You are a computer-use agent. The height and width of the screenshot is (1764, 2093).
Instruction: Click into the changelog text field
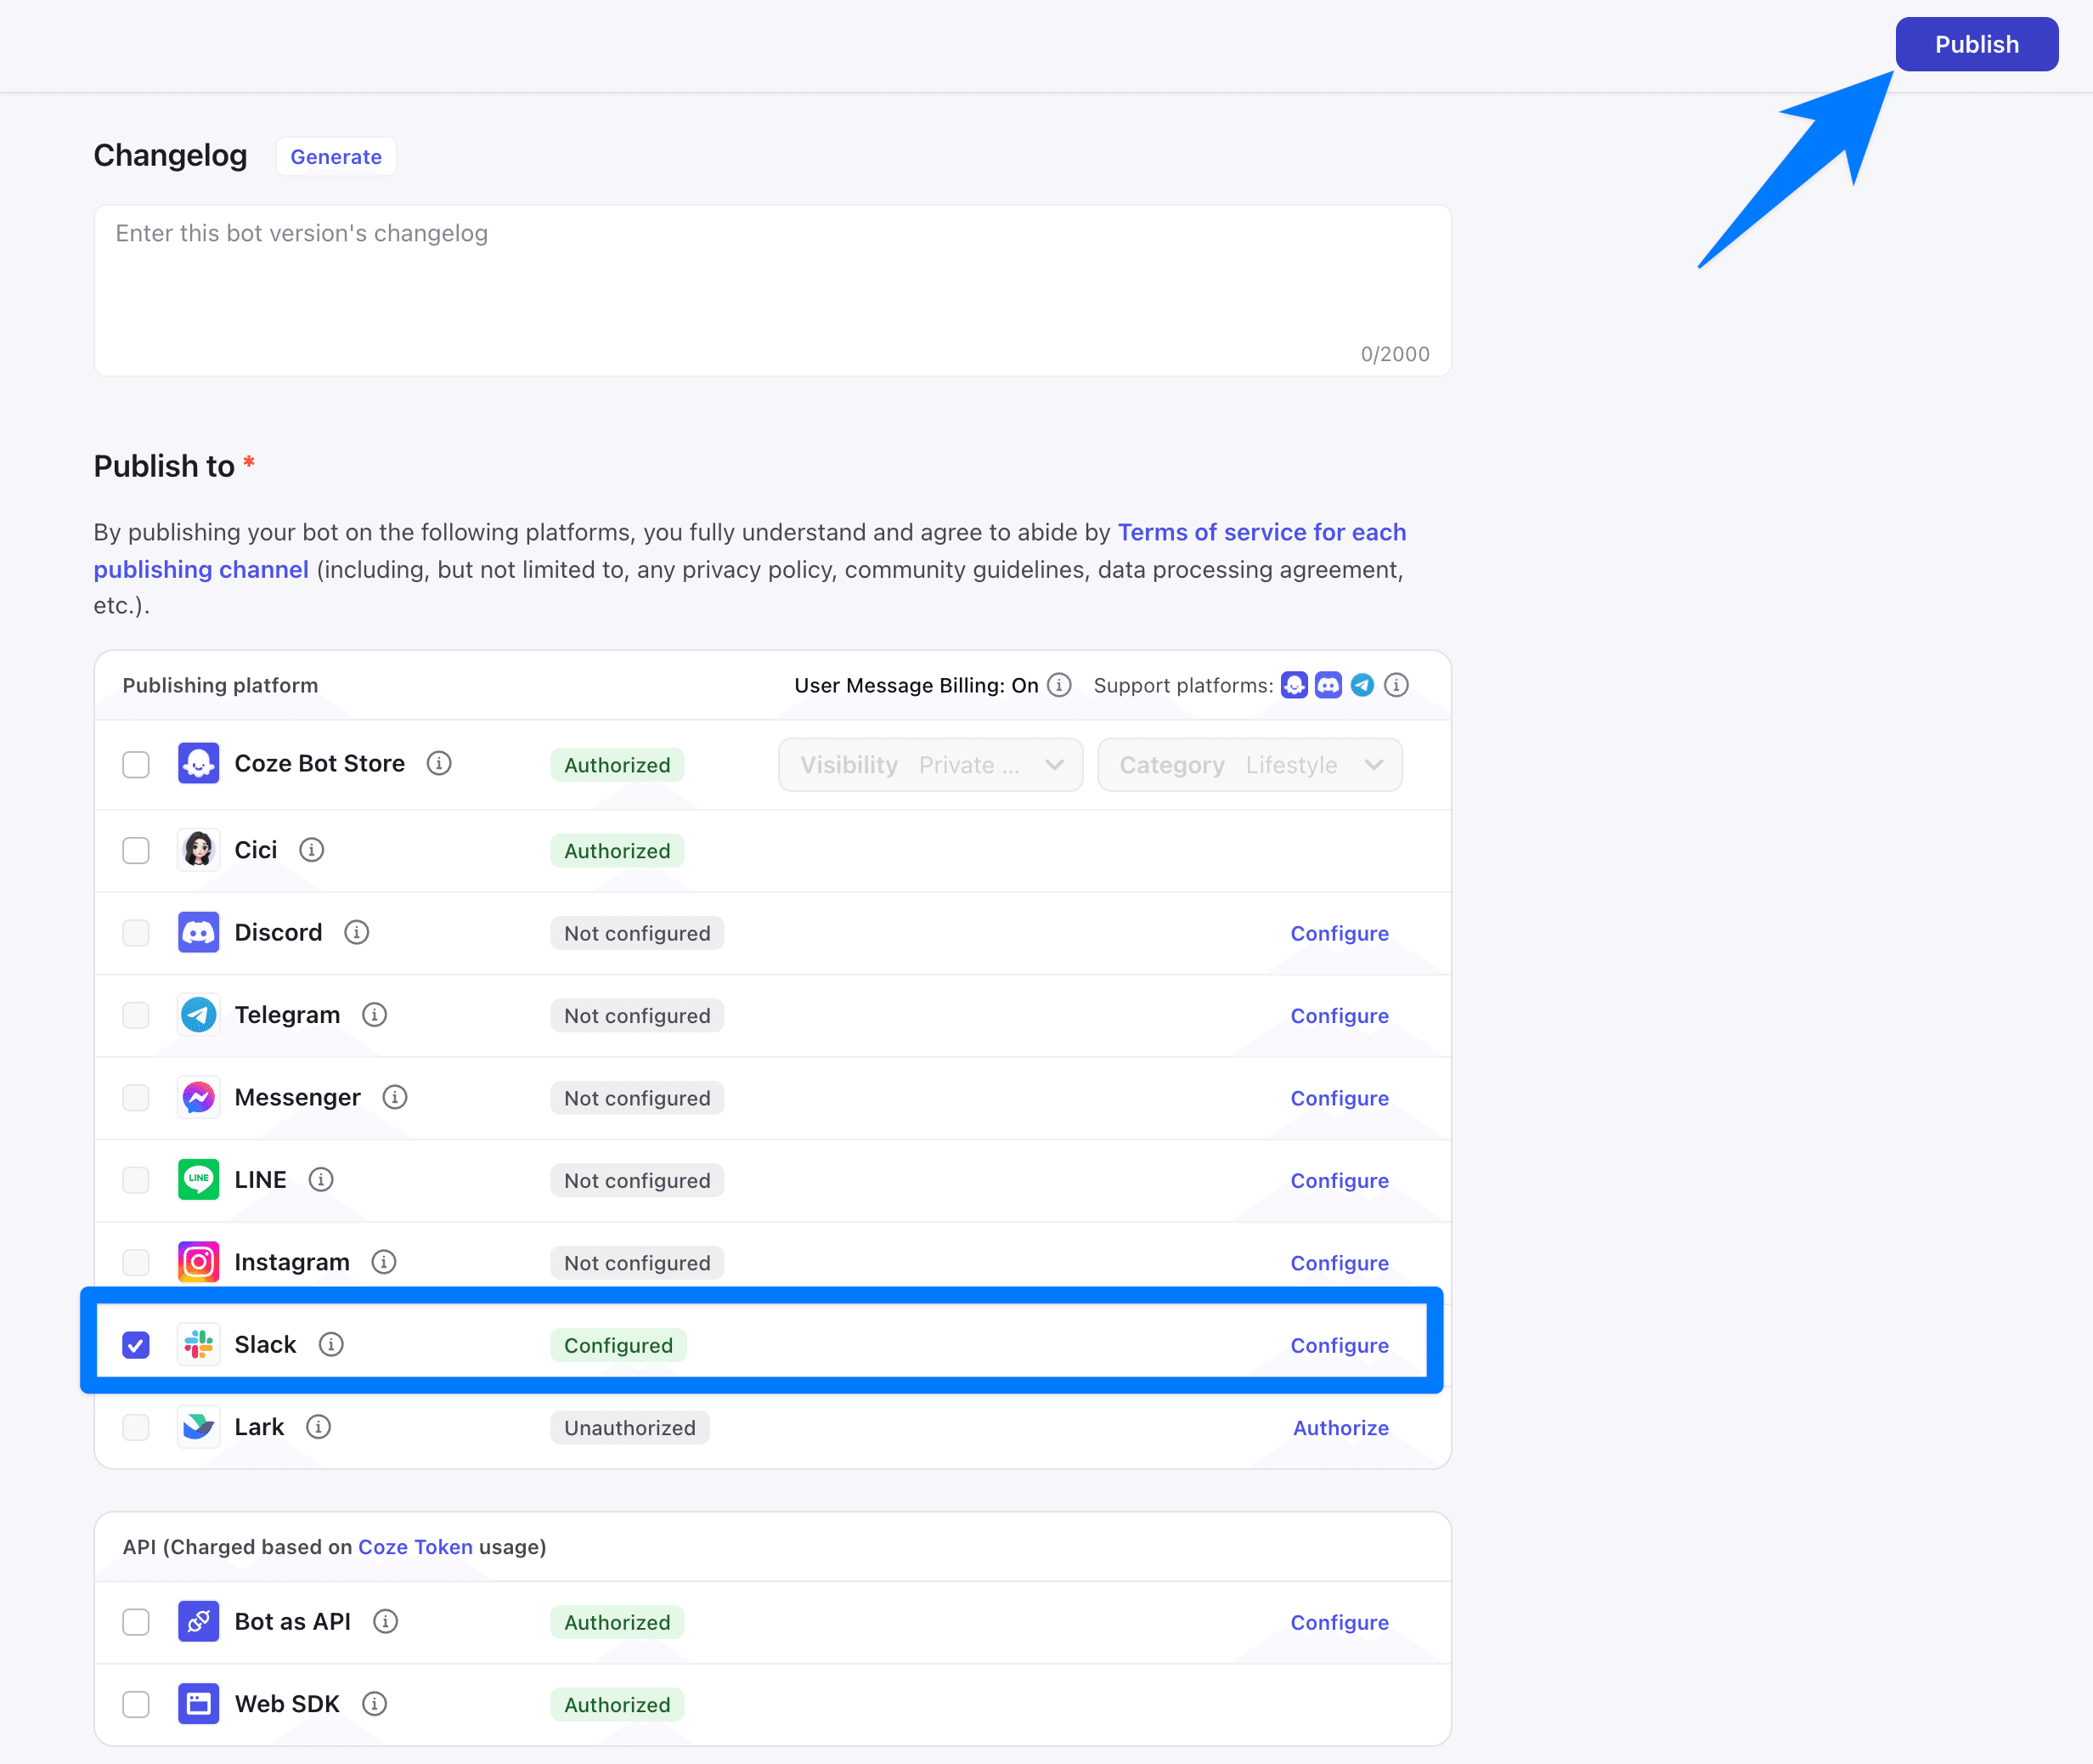tap(771, 290)
